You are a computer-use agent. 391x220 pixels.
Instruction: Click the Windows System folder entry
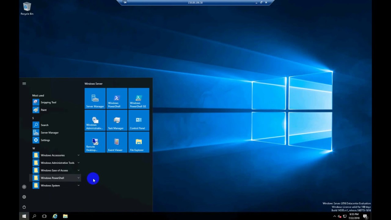click(x=56, y=185)
